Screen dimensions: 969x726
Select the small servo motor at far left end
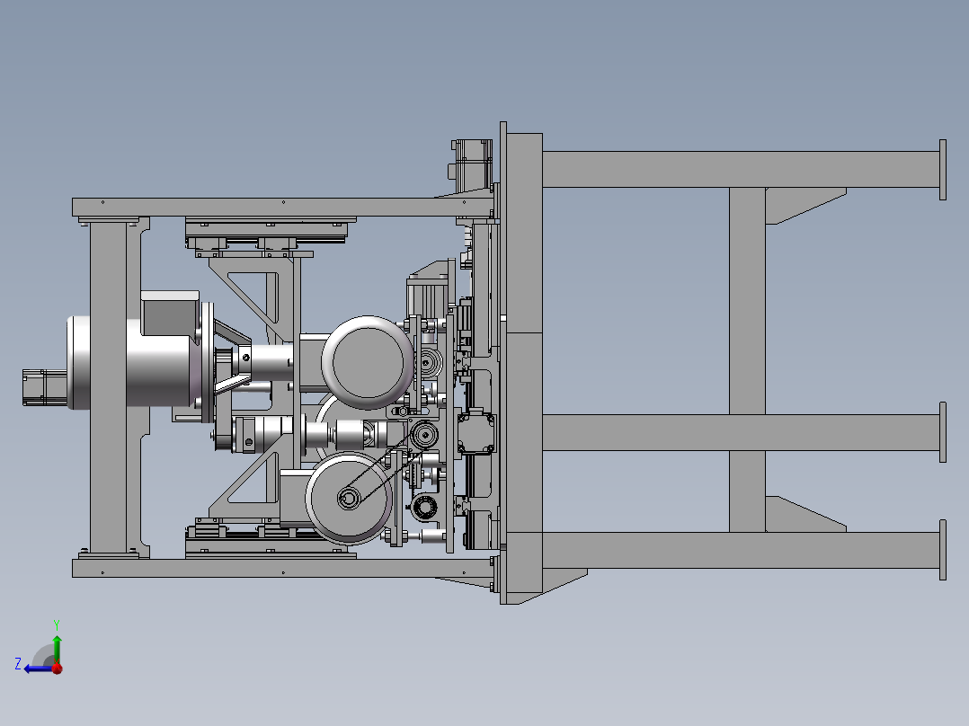(x=45, y=387)
